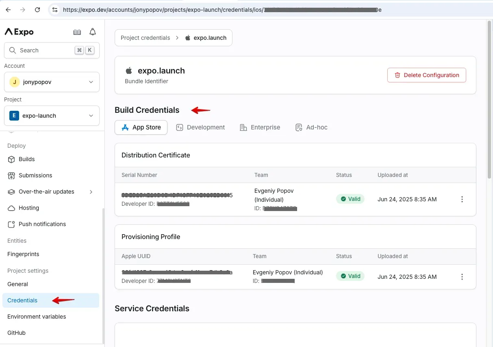
Task: Click the Submissions icon
Action: point(11,175)
